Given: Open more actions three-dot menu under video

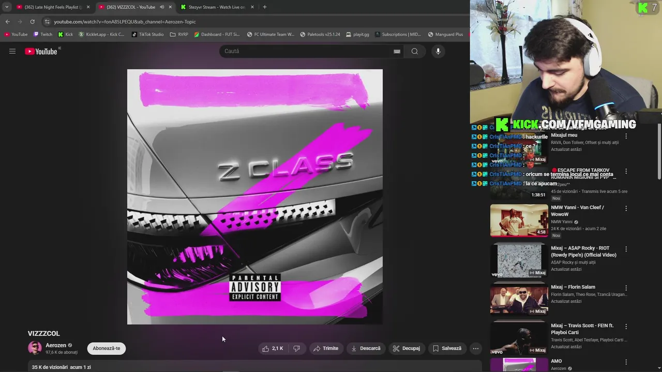Looking at the screenshot, I should click(476, 348).
